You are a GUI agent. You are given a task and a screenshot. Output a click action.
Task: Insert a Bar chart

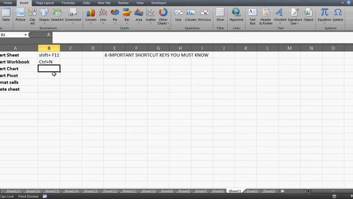[x=127, y=16]
